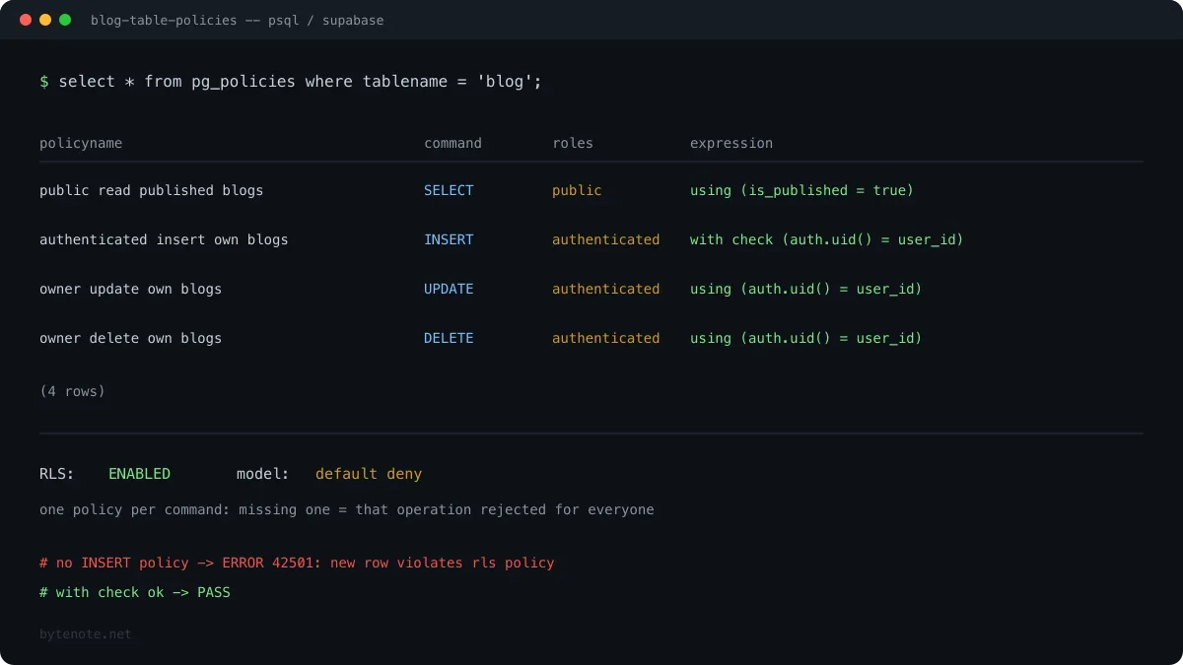
Task: Click the 'expression' column header
Action: [x=731, y=143]
